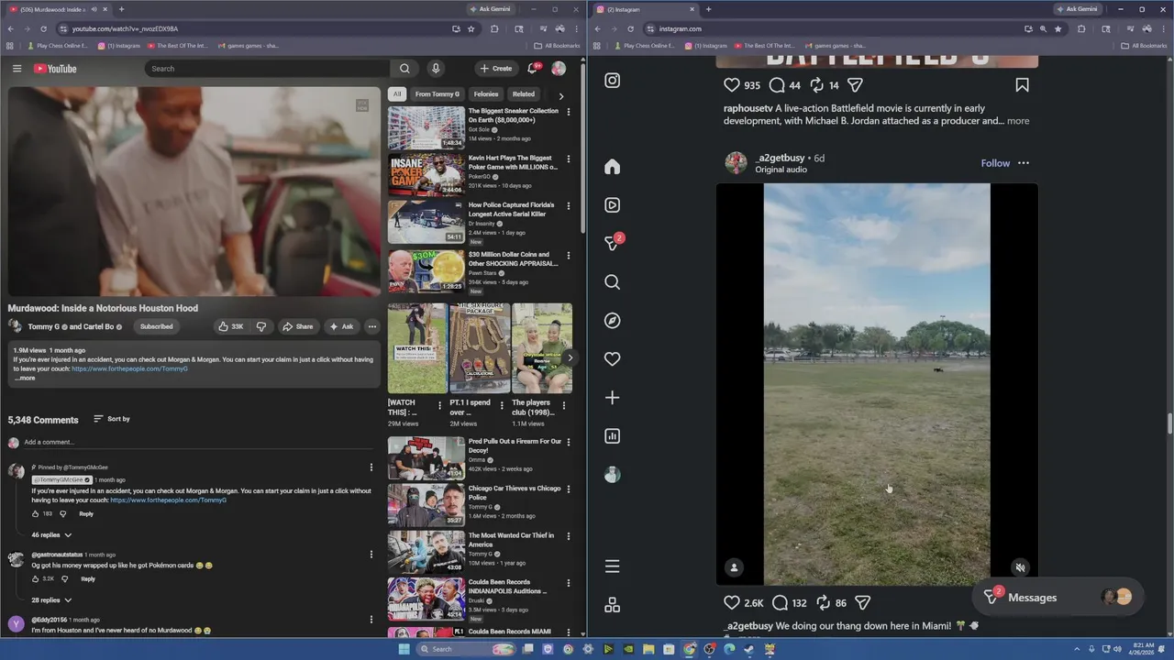Open options for _a2getbusy post
The image size is (1174, 660).
tap(1024, 163)
